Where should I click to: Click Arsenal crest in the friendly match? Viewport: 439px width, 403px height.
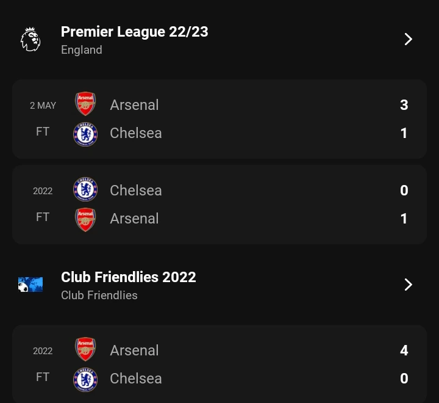(x=85, y=349)
